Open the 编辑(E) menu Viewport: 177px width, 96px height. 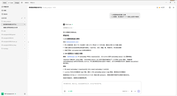(x=27, y=3)
